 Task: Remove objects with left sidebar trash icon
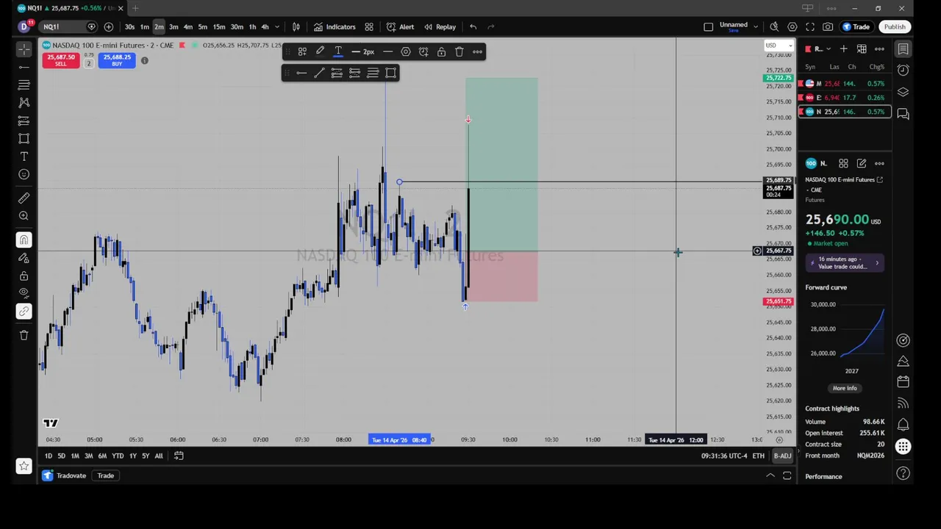coord(24,335)
